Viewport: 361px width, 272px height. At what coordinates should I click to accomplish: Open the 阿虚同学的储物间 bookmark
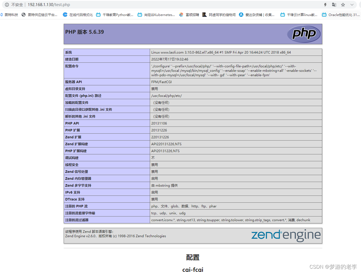[x=219, y=15]
